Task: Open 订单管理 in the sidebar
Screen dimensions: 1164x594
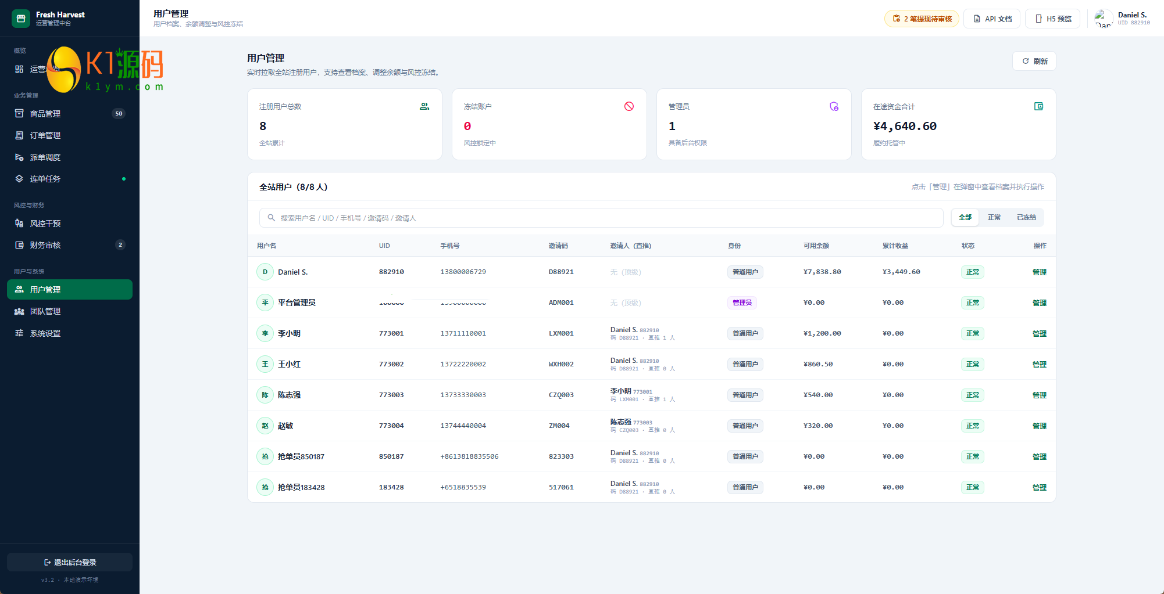Action: [70, 135]
